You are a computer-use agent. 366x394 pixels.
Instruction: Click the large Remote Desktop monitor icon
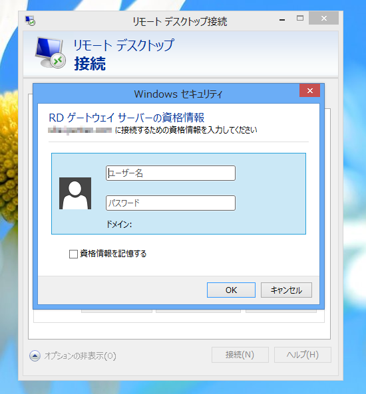click(x=50, y=52)
